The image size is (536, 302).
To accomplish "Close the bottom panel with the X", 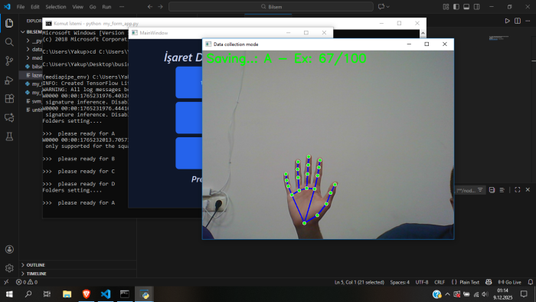I will [528, 190].
